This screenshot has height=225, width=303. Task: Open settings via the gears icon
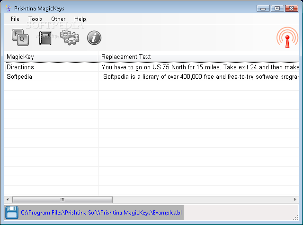point(70,37)
